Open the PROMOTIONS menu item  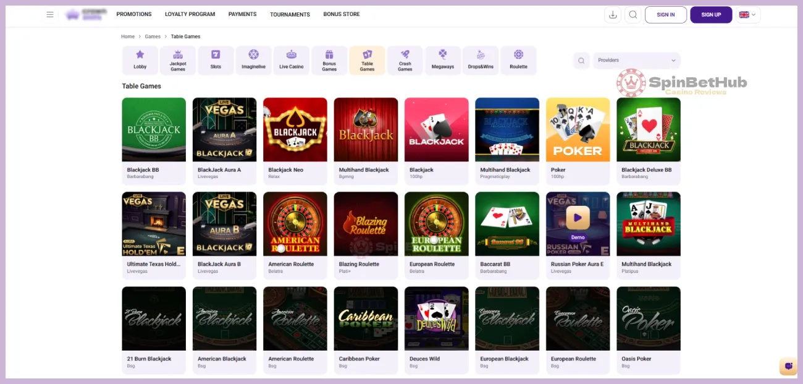134,14
